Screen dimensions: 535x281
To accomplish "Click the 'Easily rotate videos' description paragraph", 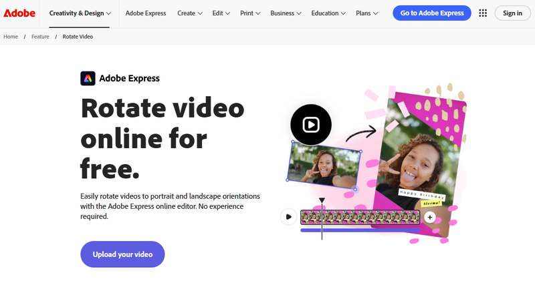I will pyautogui.click(x=170, y=206).
